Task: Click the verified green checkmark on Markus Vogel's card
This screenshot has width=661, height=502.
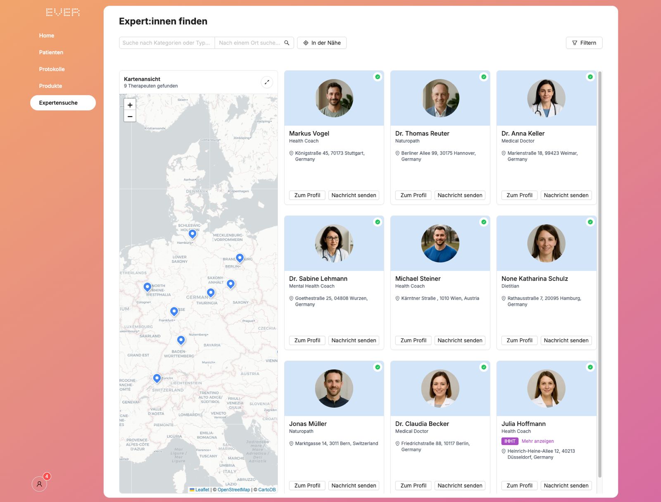Action: (378, 77)
